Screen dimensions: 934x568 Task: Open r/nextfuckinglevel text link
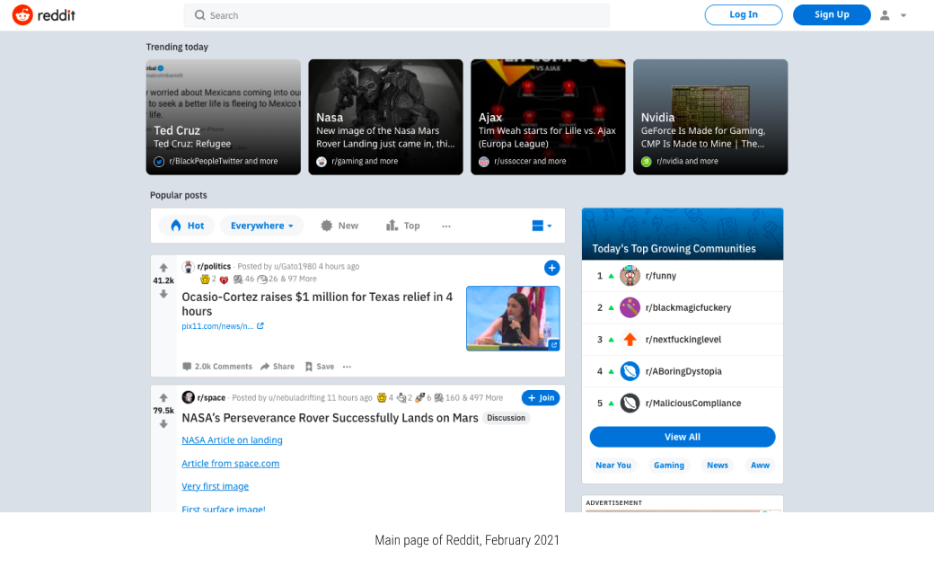pyautogui.click(x=683, y=340)
